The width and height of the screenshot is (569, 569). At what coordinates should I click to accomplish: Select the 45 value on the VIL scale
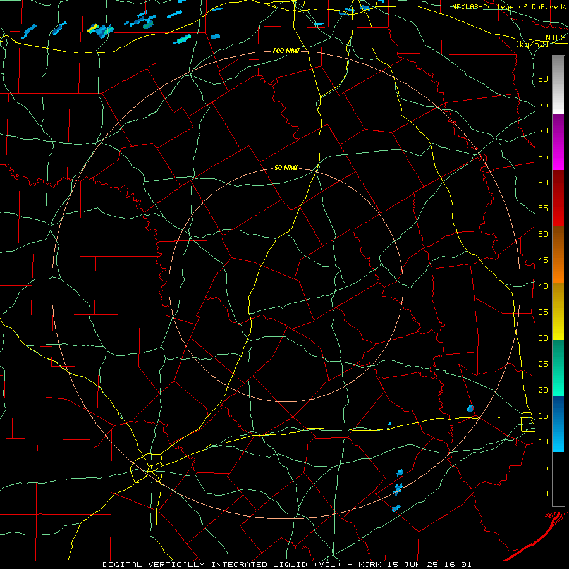click(x=543, y=260)
